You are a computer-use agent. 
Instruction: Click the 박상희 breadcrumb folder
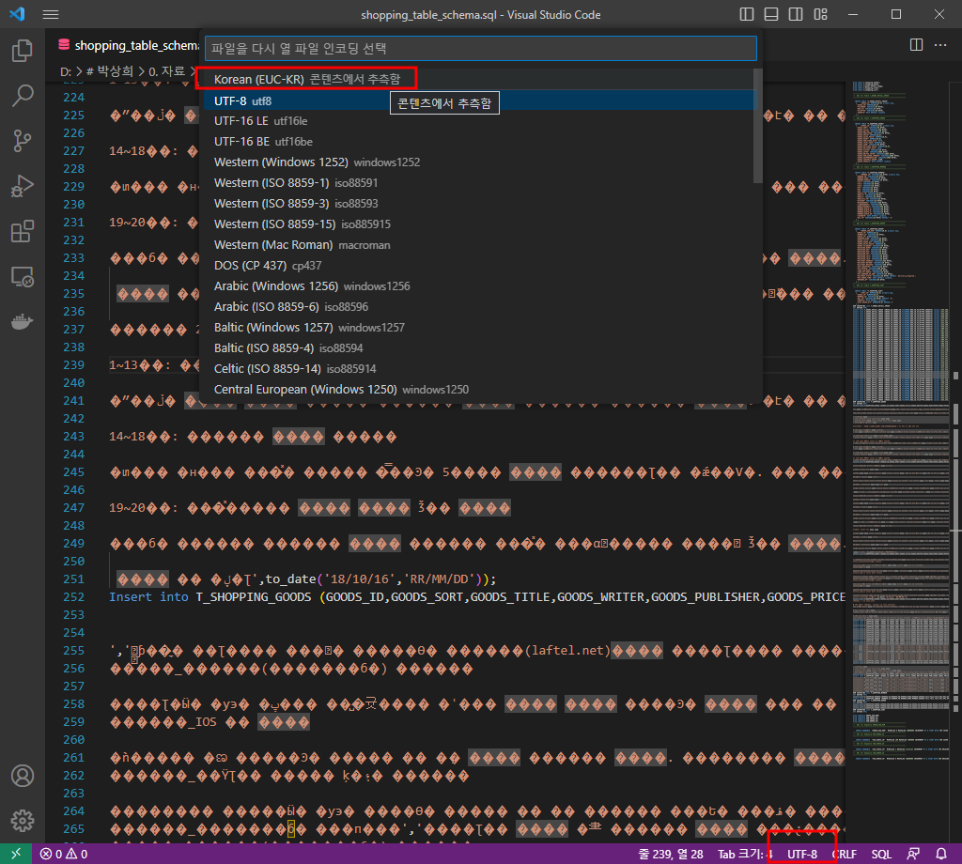(x=110, y=71)
